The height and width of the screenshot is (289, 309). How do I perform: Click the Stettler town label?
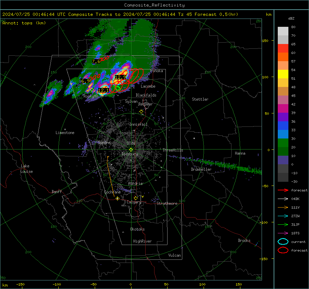[200, 99]
